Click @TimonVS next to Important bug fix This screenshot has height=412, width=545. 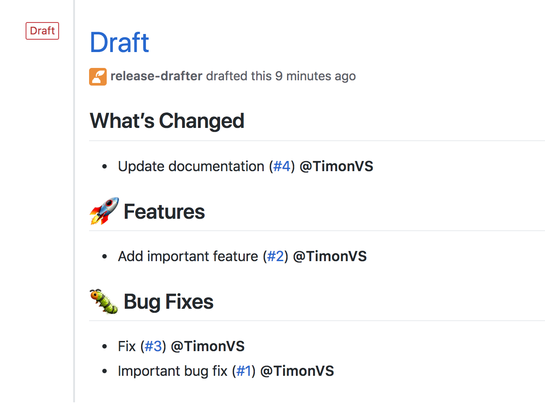pos(297,371)
